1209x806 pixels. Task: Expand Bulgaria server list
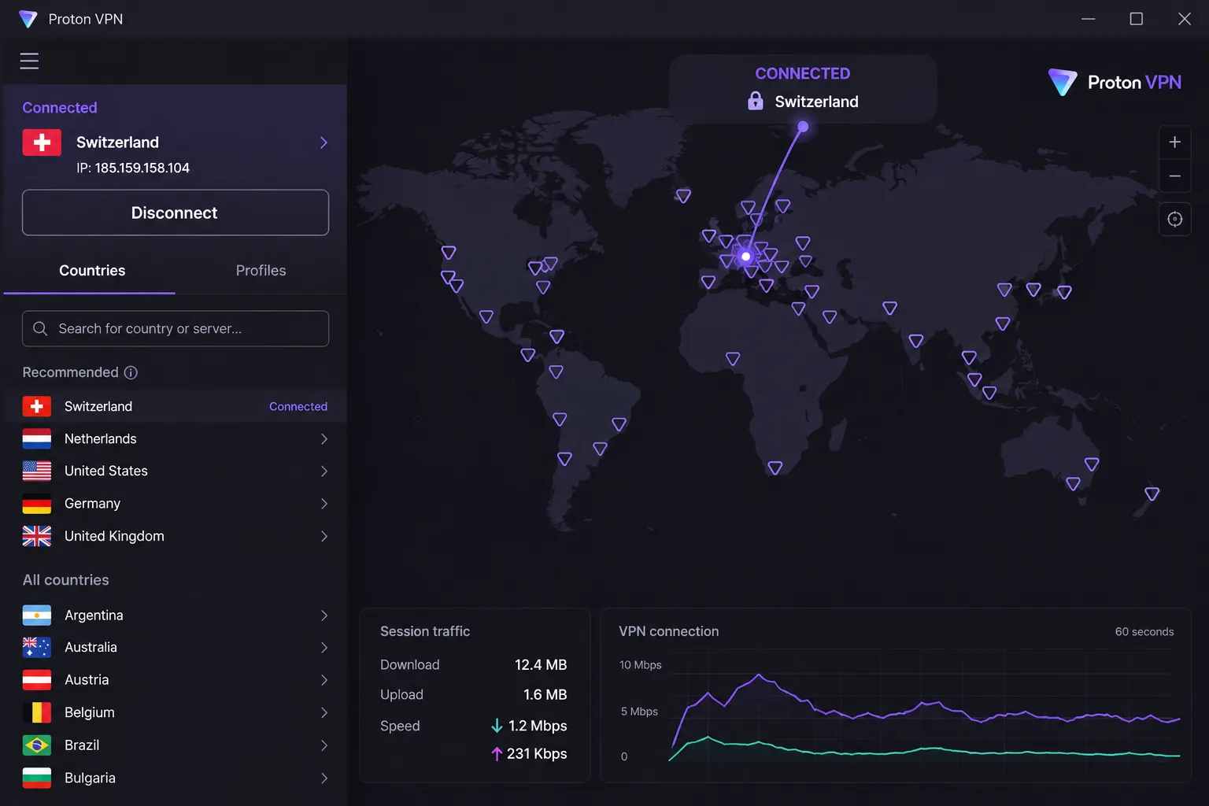click(x=324, y=778)
